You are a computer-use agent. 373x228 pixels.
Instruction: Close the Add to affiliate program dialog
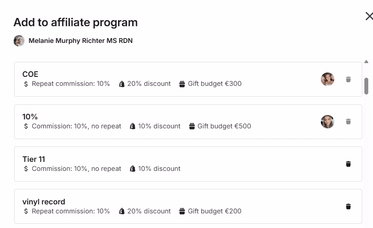[x=369, y=16]
